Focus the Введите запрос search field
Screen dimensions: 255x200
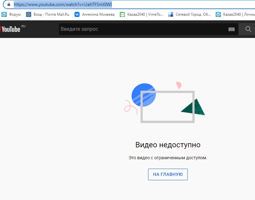coord(141,29)
